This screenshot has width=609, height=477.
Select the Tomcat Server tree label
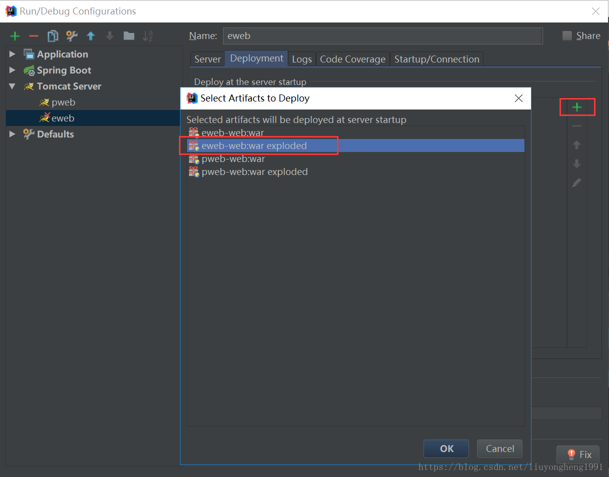(x=69, y=86)
